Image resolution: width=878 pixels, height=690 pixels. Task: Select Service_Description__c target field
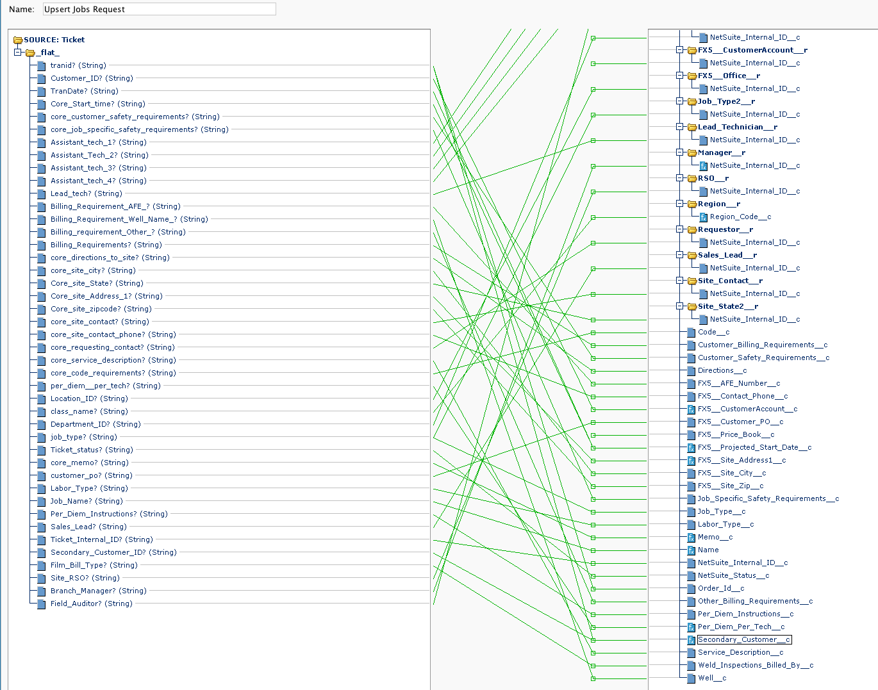tap(740, 652)
